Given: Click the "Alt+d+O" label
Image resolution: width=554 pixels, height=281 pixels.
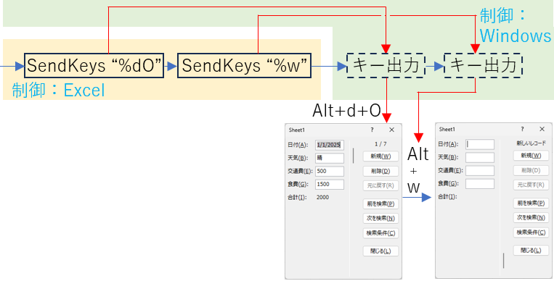Looking at the screenshot, I should (346, 111).
